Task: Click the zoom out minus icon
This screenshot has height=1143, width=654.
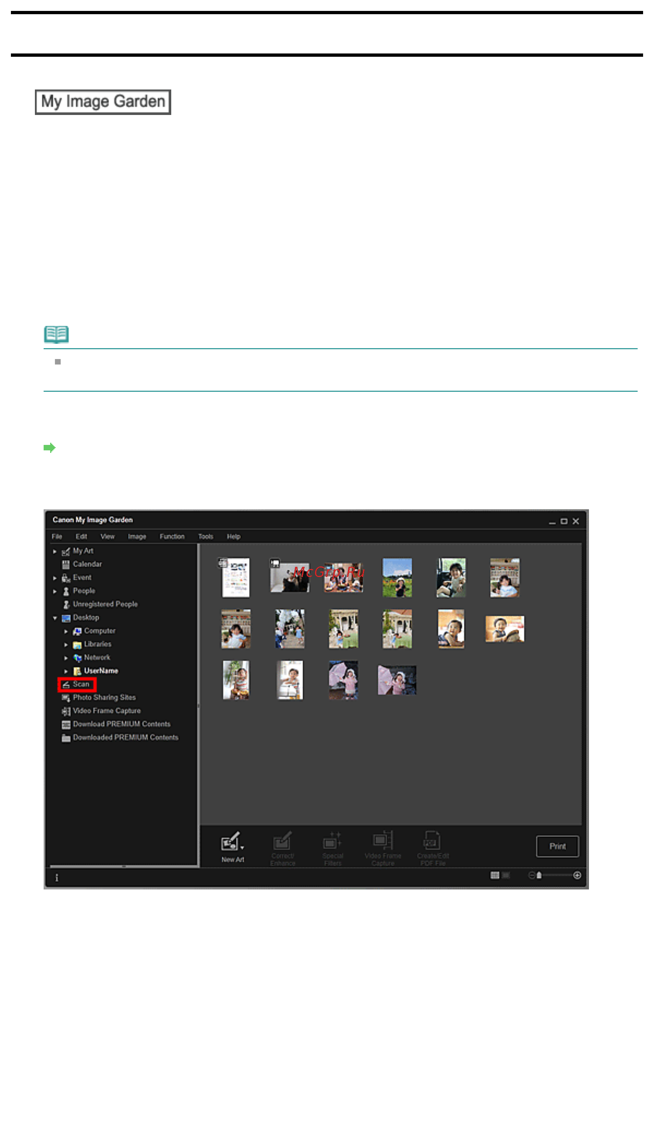Action: pos(531,876)
